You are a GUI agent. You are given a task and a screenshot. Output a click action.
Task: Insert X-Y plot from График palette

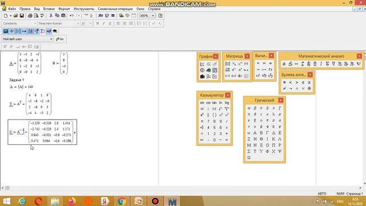202,64
